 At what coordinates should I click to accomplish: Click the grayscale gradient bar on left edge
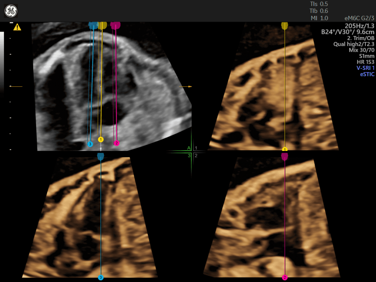click(x=1, y=59)
